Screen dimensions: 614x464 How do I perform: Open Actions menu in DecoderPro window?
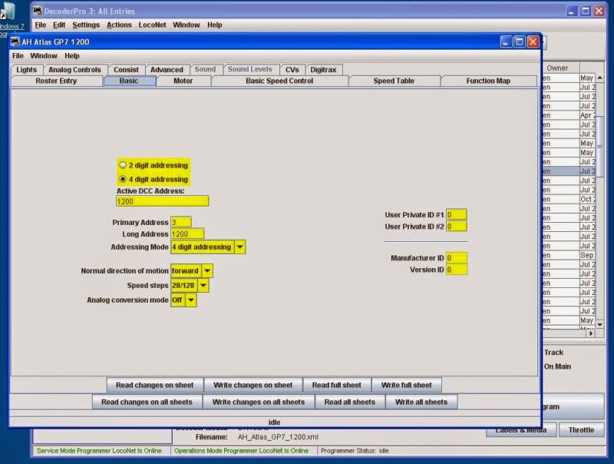click(x=119, y=25)
